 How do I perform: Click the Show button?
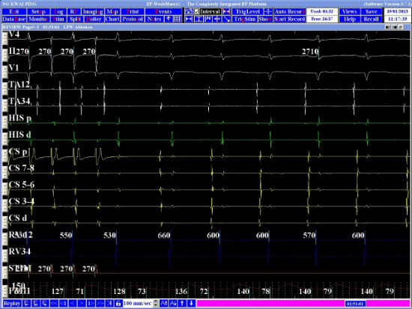[x=265, y=19]
